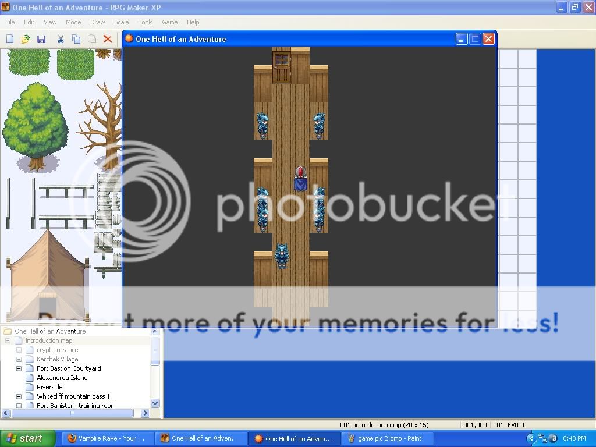
Task: Expand the Kerchek Village map node
Action: click(x=19, y=359)
